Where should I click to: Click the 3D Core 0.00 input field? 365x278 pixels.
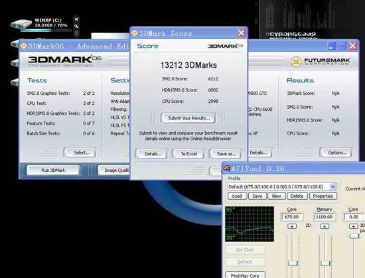click(x=354, y=217)
